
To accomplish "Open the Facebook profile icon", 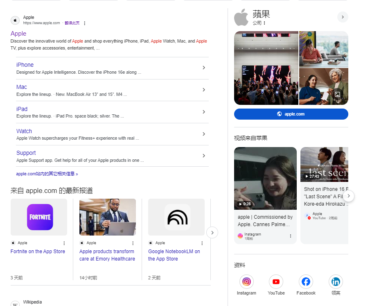I will (306, 282).
